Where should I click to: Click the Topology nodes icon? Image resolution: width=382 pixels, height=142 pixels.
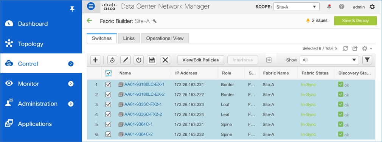coord(9,44)
